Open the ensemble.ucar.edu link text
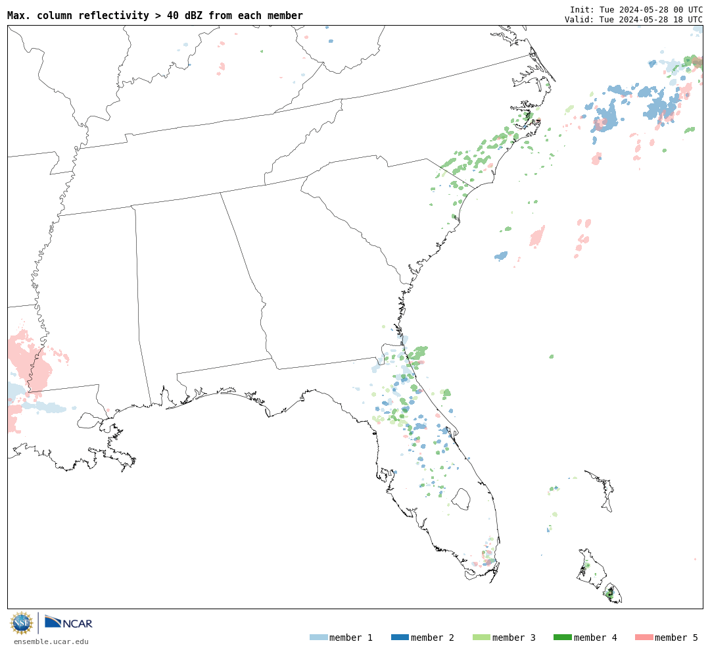The width and height of the screenshot is (710, 650). click(x=51, y=641)
